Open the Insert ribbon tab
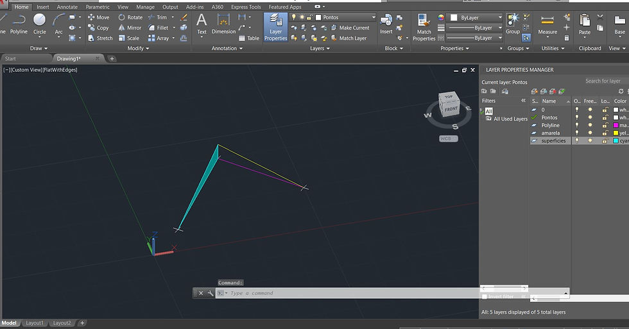Image resolution: width=629 pixels, height=329 pixels. coord(42,7)
